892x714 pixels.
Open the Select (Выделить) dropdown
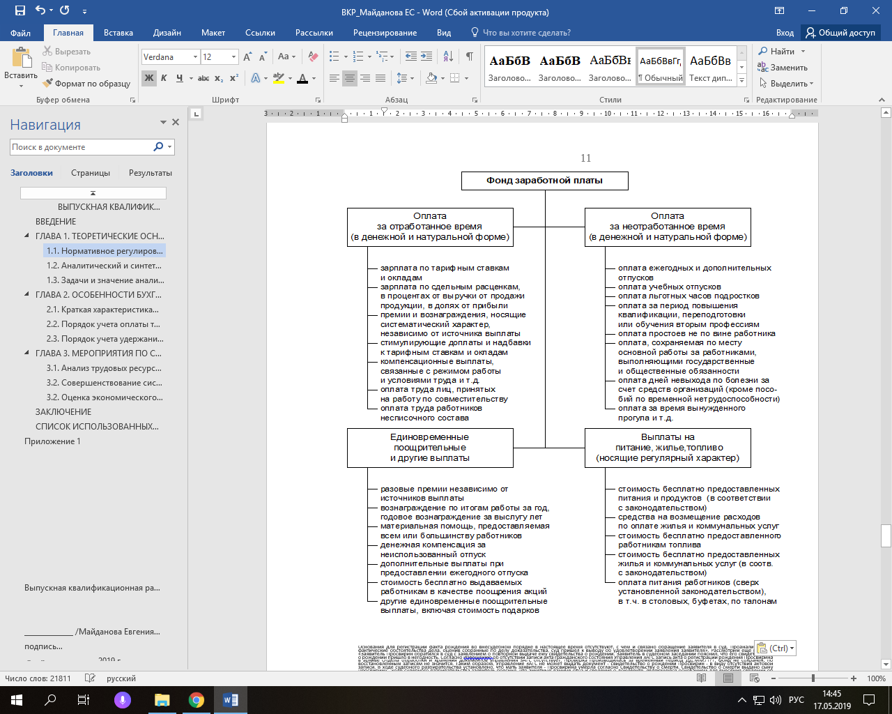coord(787,84)
